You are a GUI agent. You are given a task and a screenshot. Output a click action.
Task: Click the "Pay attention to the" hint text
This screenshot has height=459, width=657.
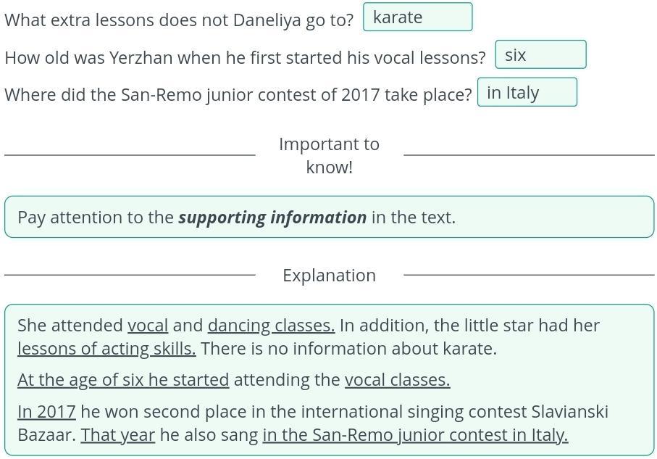tap(96, 218)
